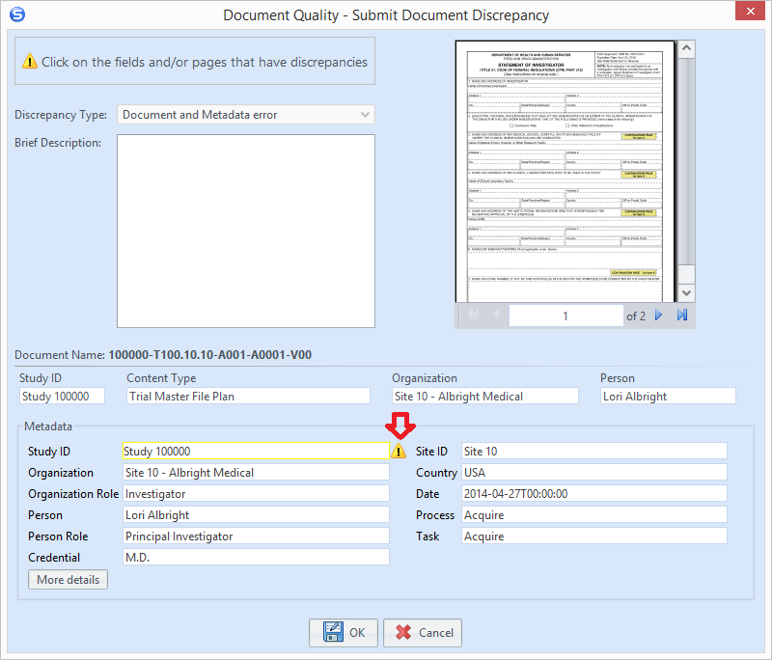Click the app logo in title bar
772x660 pixels.
17,14
